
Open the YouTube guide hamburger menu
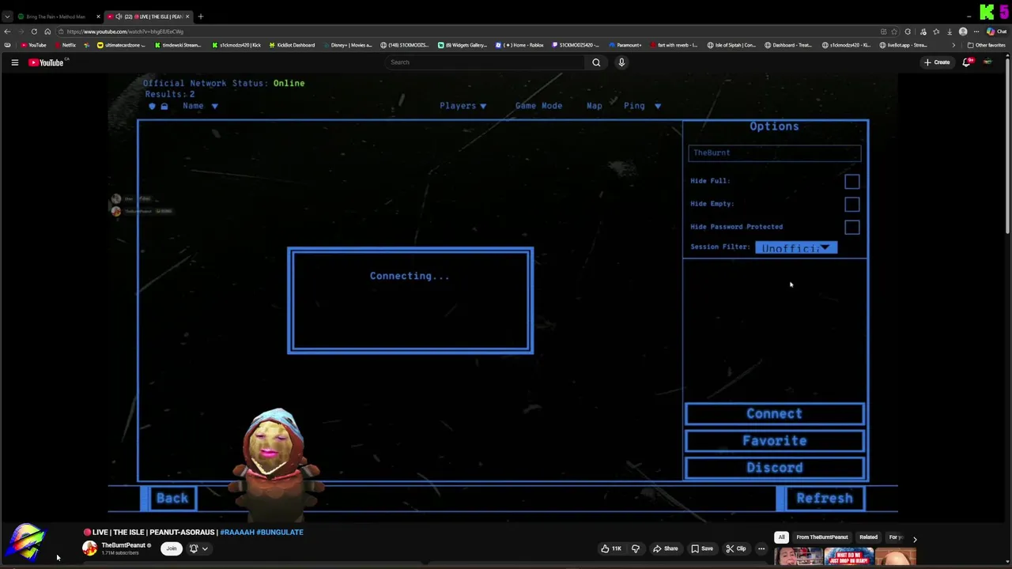(14, 62)
